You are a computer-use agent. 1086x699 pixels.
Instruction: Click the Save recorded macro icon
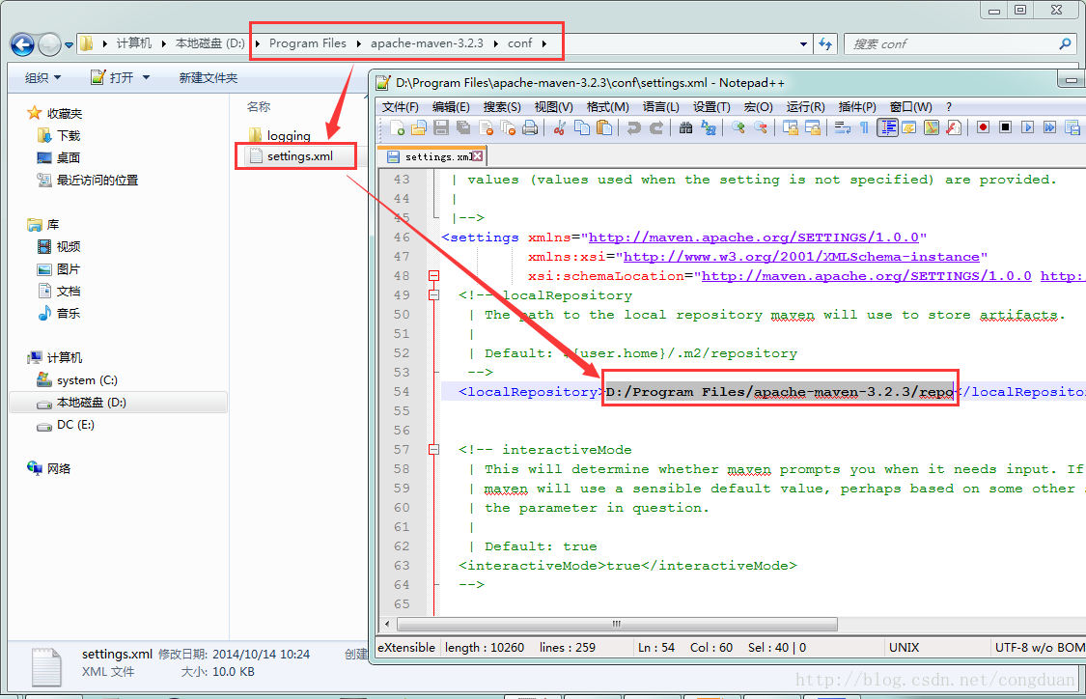[x=1072, y=127]
